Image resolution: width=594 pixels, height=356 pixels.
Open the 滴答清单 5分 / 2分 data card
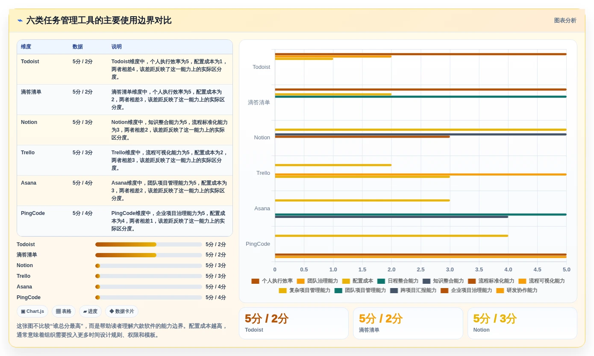[x=408, y=324]
